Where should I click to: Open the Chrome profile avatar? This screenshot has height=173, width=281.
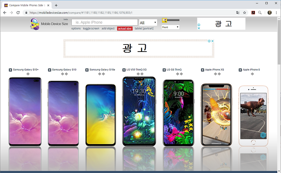[x=269, y=13]
